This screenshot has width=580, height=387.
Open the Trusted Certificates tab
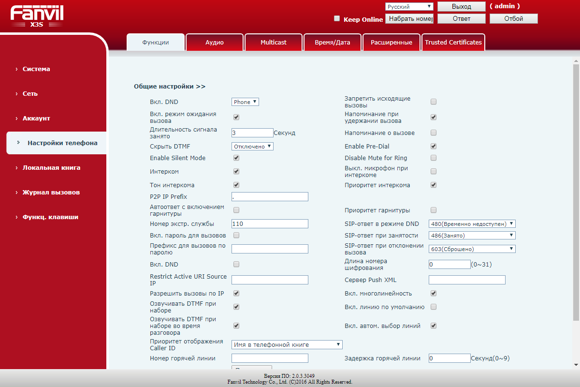pyautogui.click(x=453, y=43)
